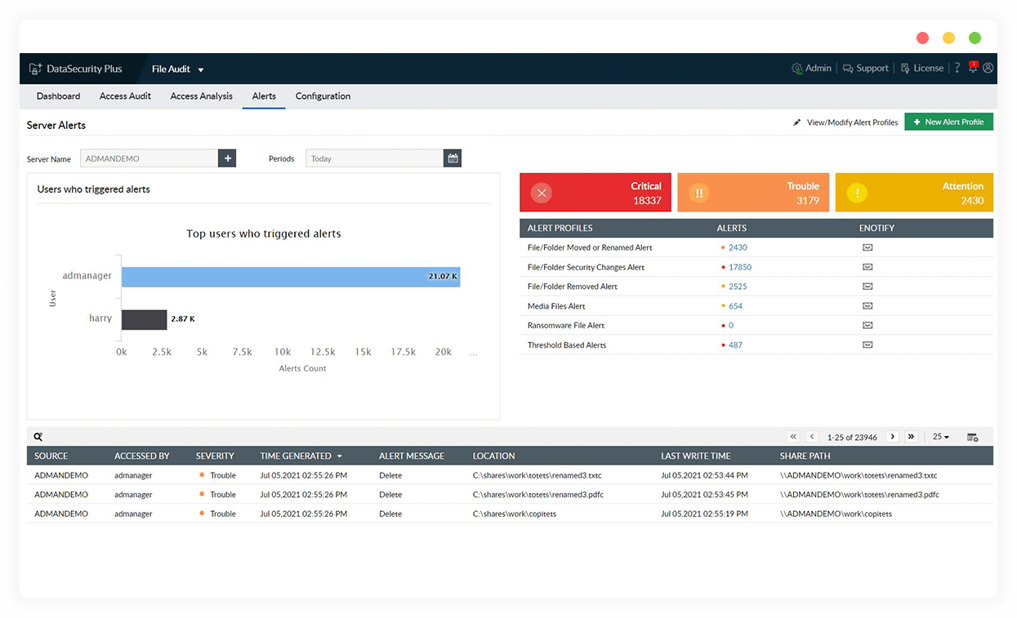Click the Critical 18337 summary tile
Image resolution: width=1017 pixels, height=618 pixels.
point(595,193)
